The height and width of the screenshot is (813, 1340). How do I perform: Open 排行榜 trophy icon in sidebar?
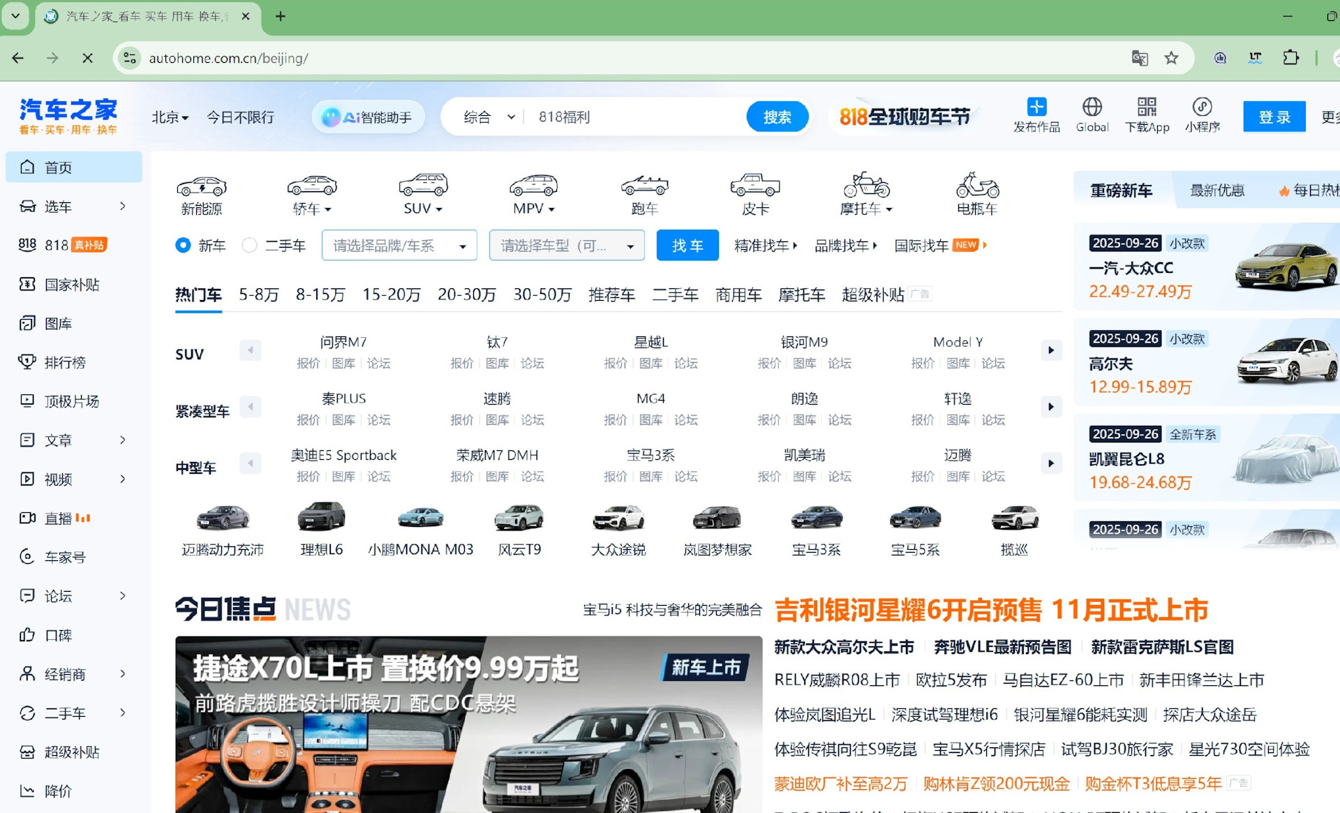[27, 361]
